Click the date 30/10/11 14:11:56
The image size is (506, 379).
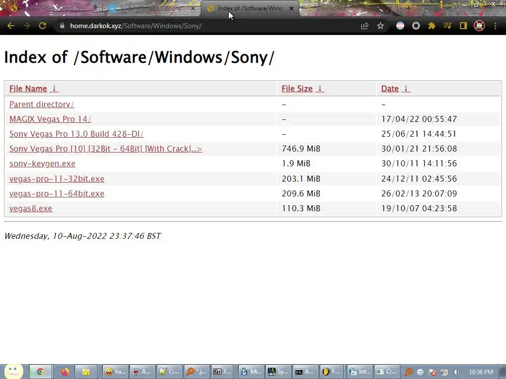(x=419, y=163)
